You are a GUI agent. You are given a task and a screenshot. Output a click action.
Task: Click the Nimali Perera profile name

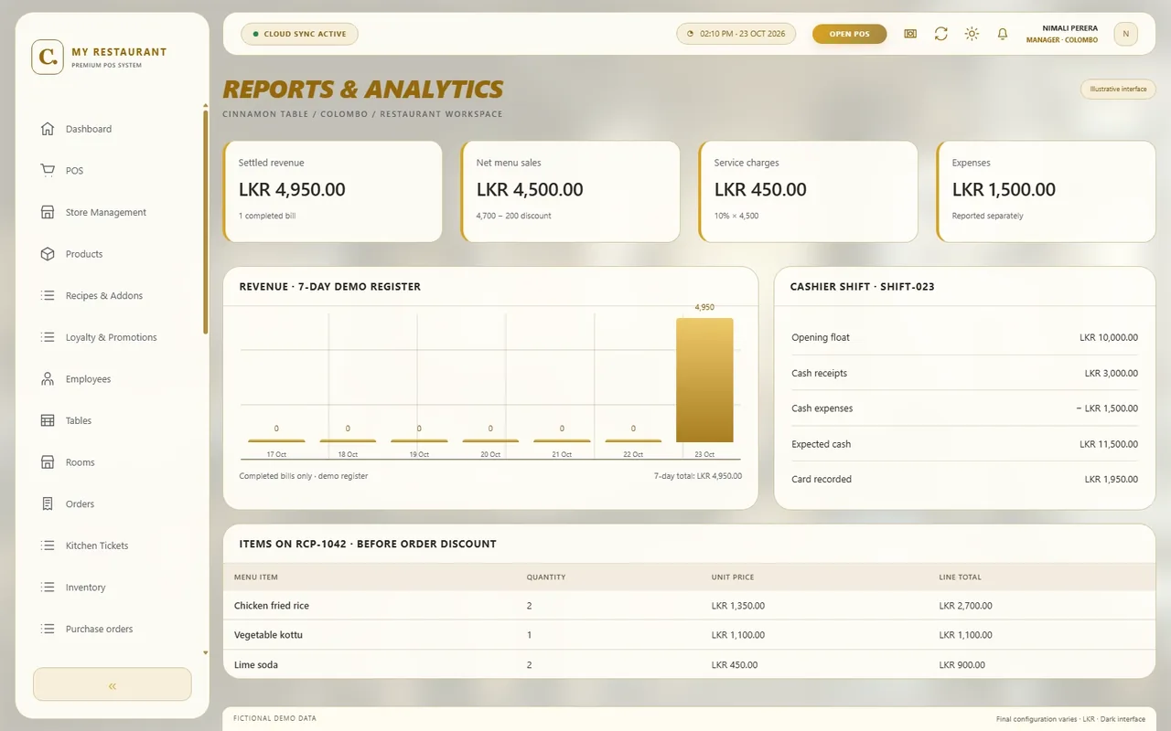[1069, 28]
